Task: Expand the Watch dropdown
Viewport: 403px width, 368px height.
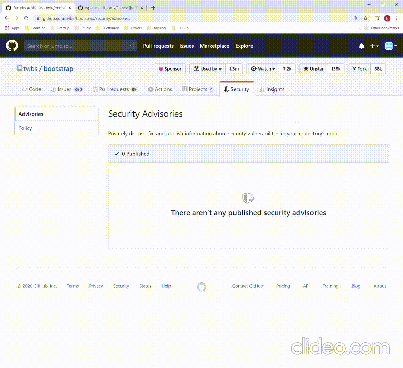Action: coord(263,69)
